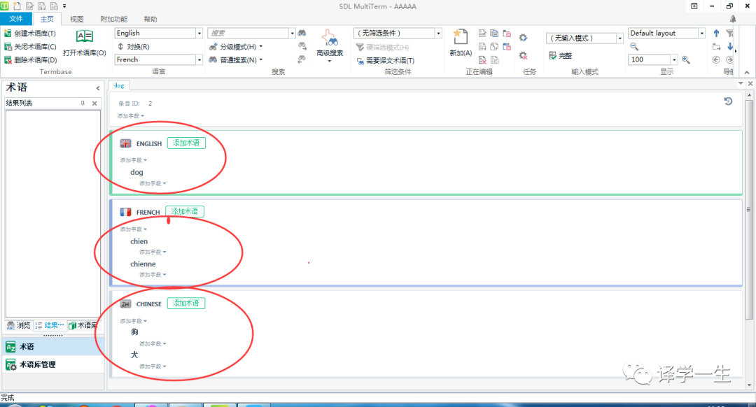Viewport: 756px width, 407px height.
Task: Open a termbase with 打开术语库(O)
Action: point(85,43)
